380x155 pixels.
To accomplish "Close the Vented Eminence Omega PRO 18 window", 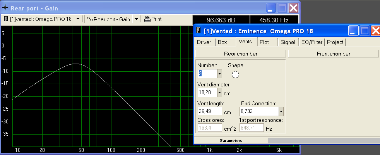I will tap(376, 31).
